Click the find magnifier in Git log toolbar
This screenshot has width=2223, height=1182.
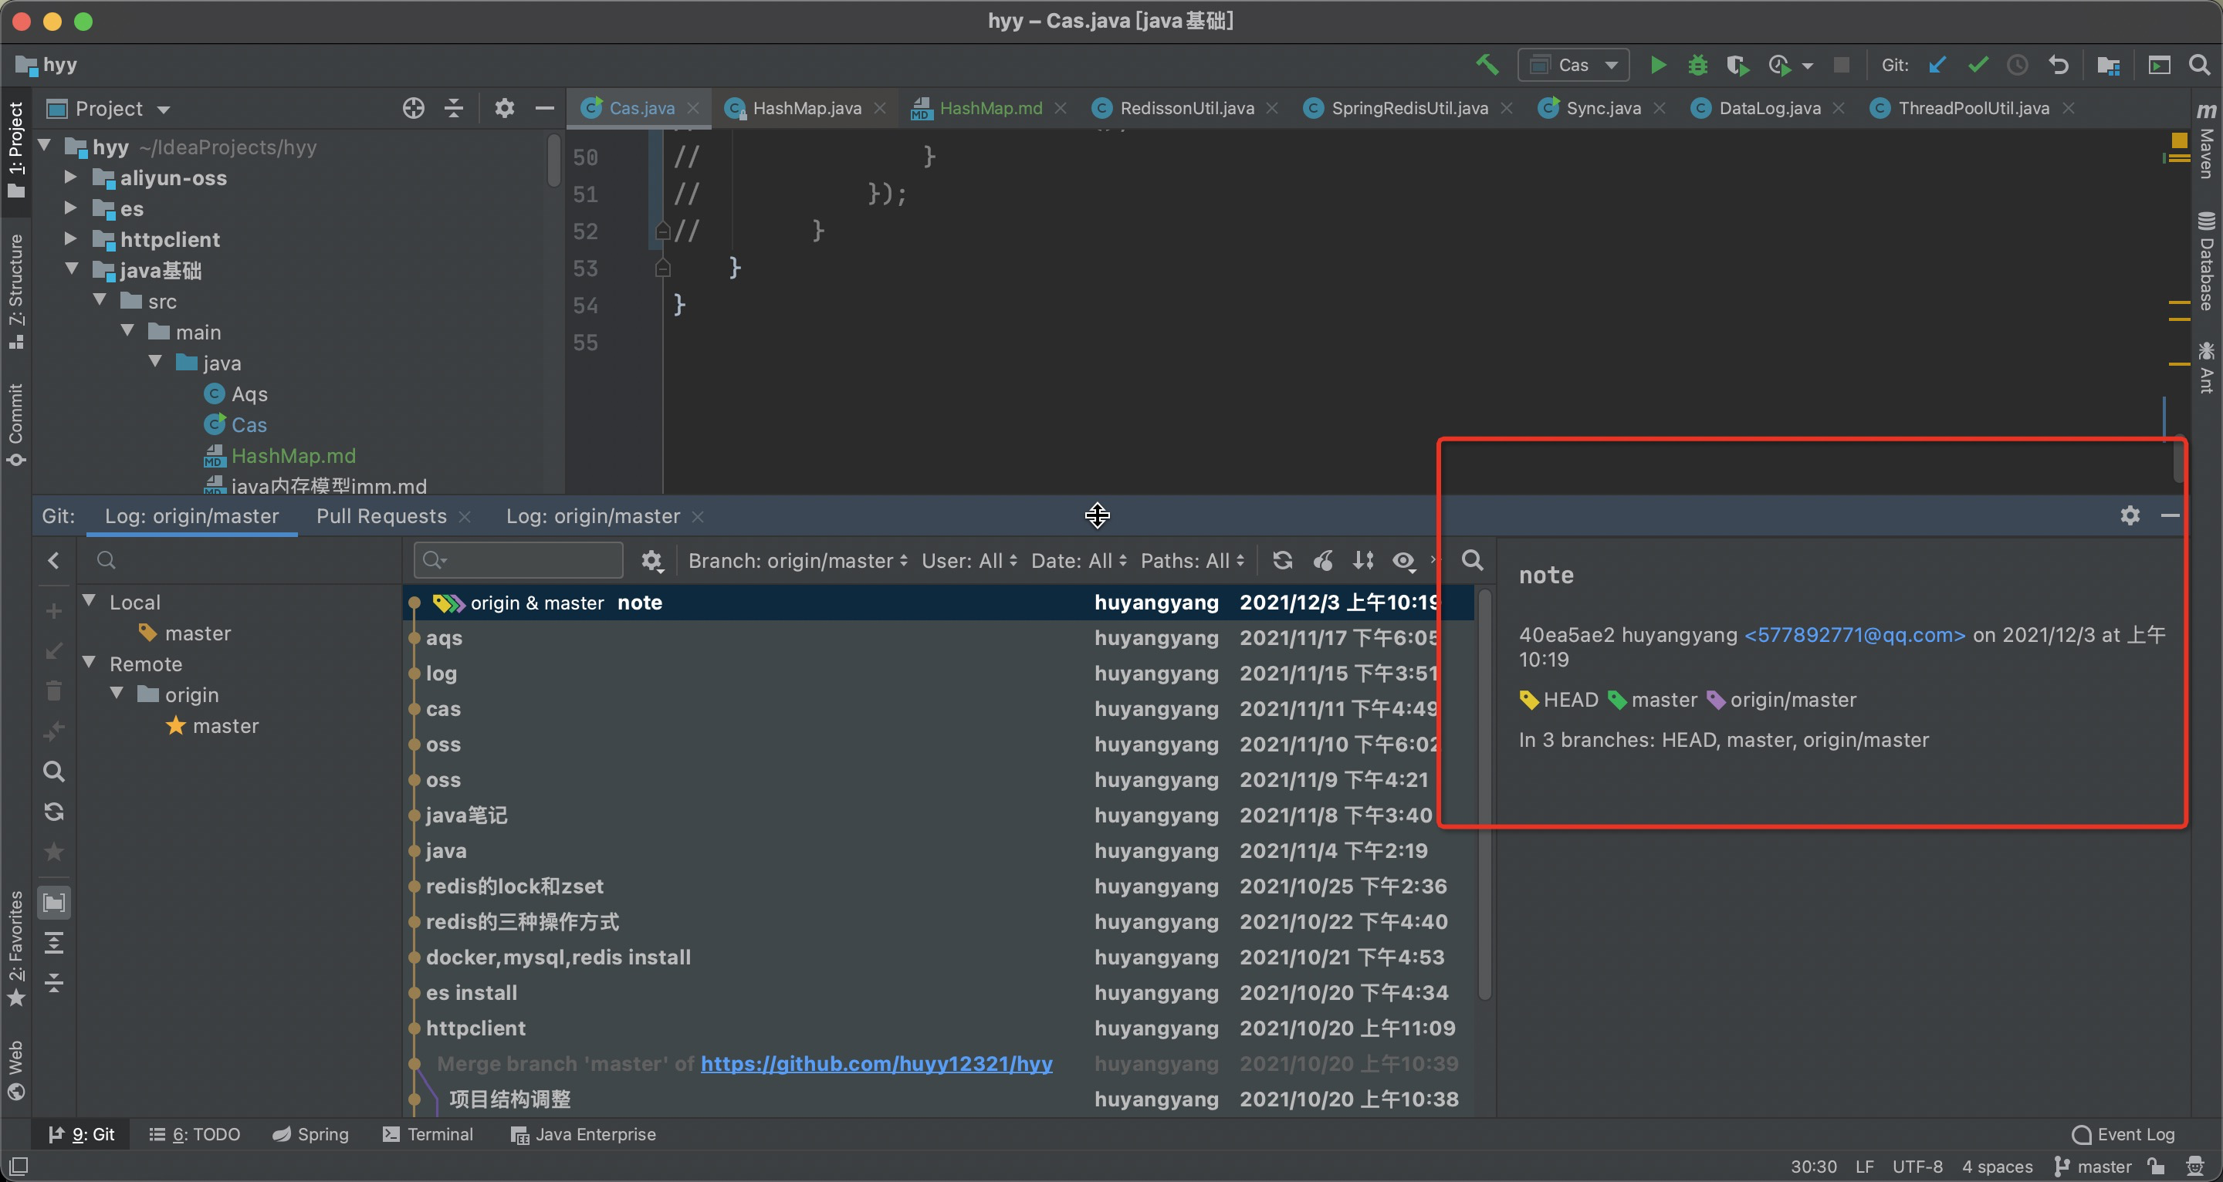pos(1472,561)
